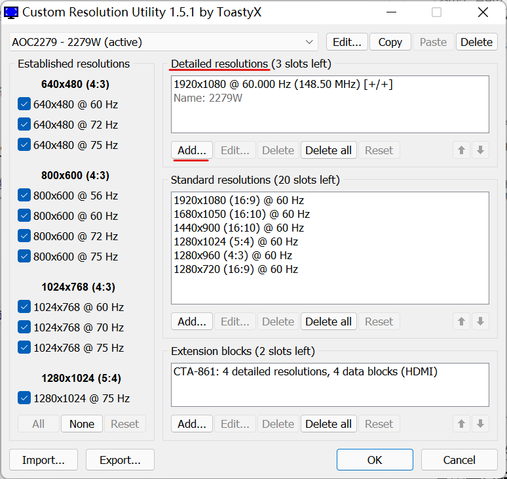Click the move-down arrow for Extension blocks
Screen dimensions: 507x479
point(481,424)
